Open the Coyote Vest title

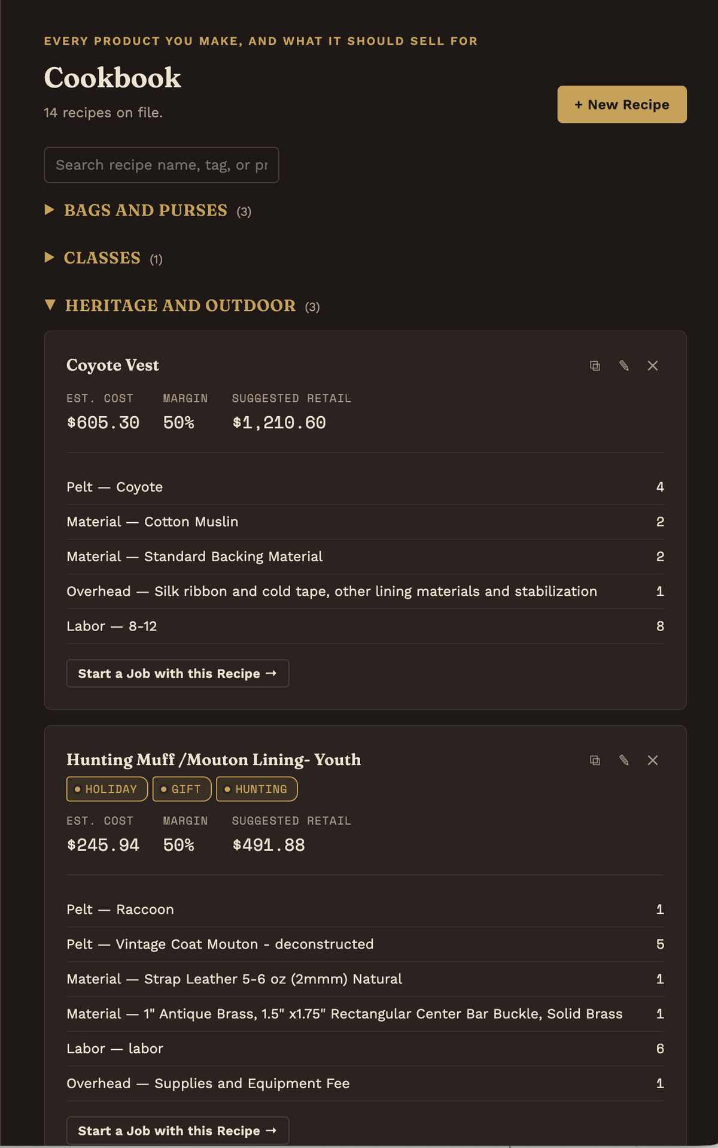tap(112, 365)
